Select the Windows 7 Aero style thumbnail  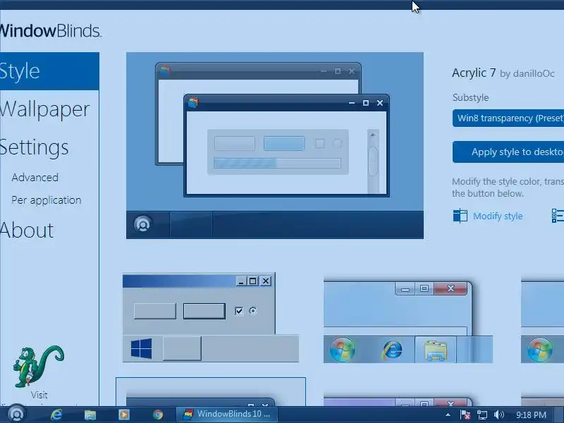408,320
